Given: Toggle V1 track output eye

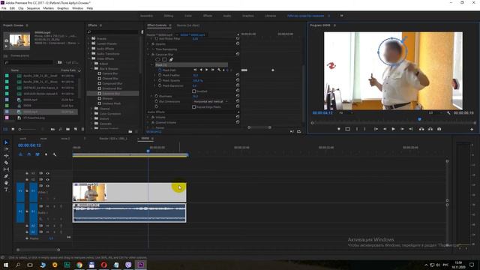Looking at the screenshot, I should pos(47,186).
